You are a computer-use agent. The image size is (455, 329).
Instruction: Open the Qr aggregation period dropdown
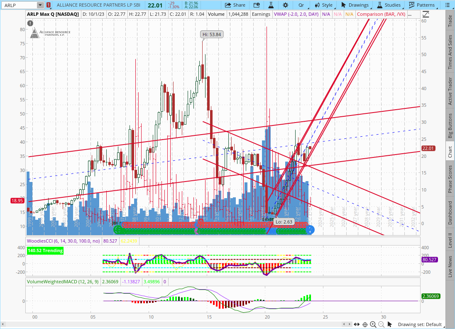coord(301,5)
